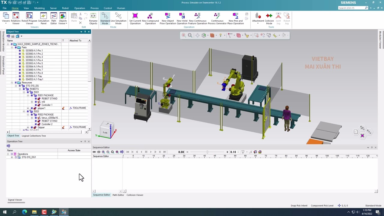Open the Continuous Process Generator
This screenshot has width=384, height=216.
coord(217,19)
